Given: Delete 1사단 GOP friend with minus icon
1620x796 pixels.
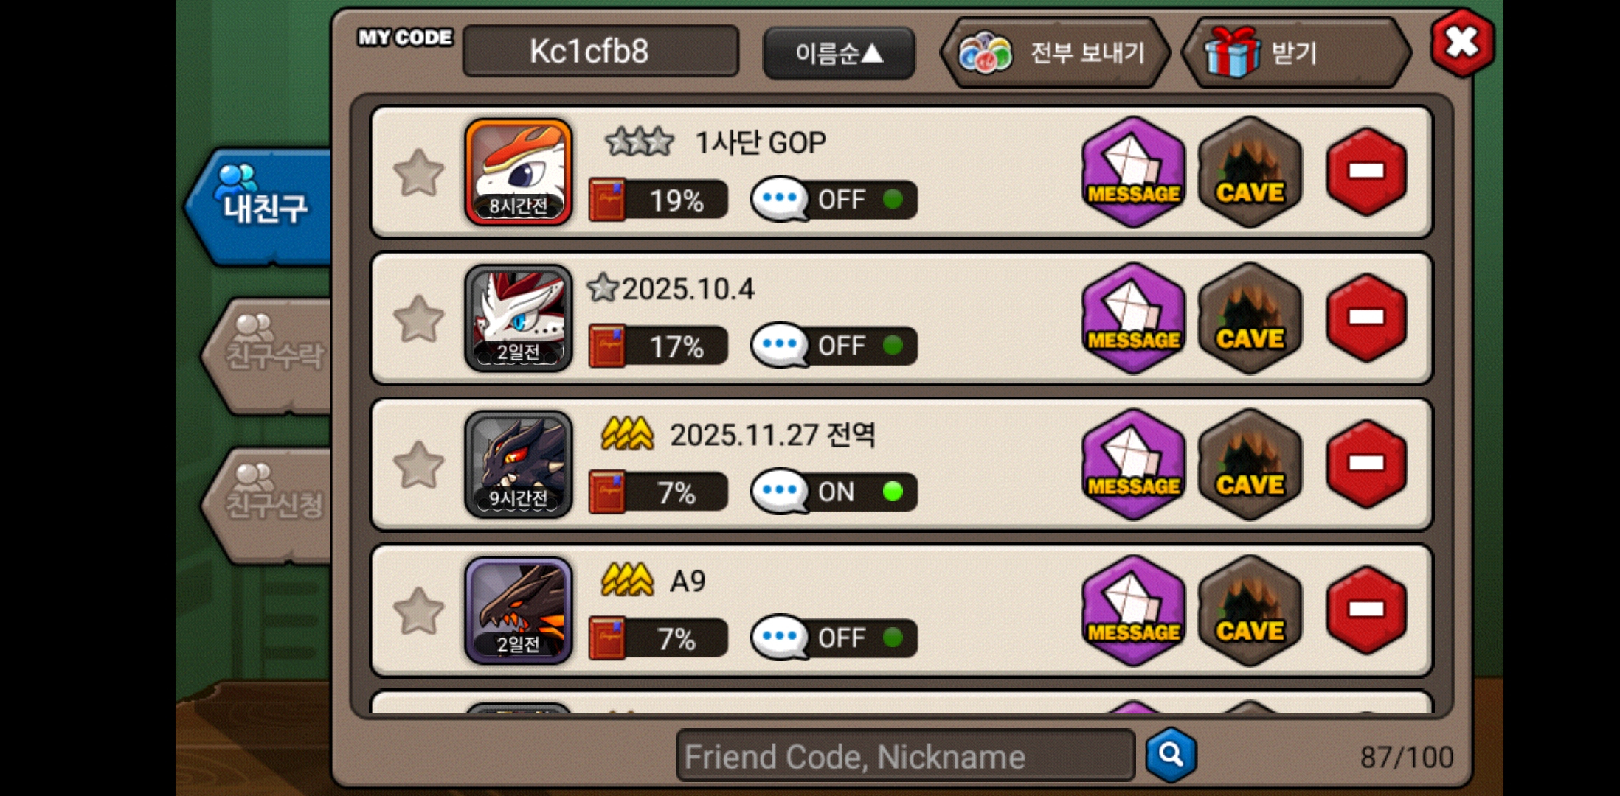Looking at the screenshot, I should [x=1366, y=172].
